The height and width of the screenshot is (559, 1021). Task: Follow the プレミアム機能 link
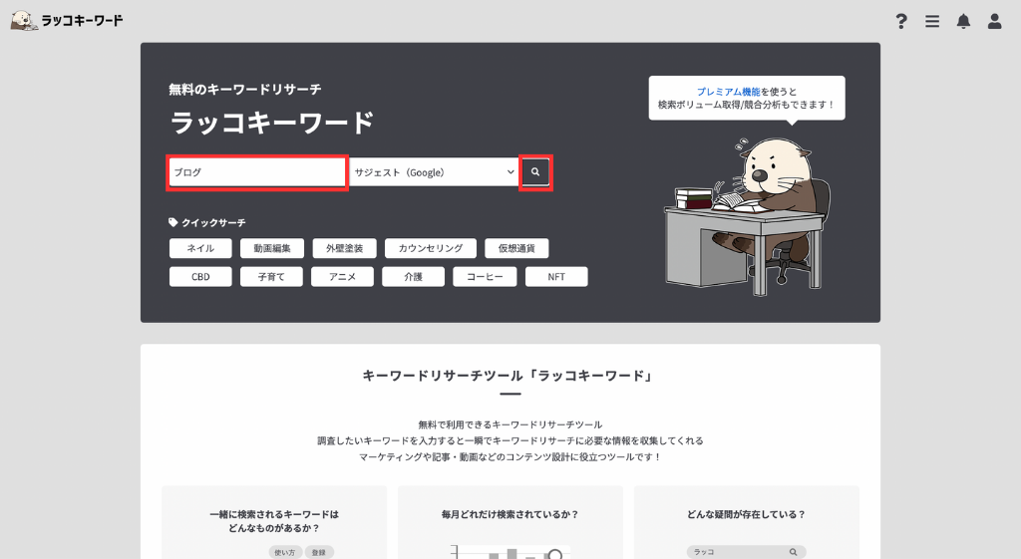click(x=728, y=92)
